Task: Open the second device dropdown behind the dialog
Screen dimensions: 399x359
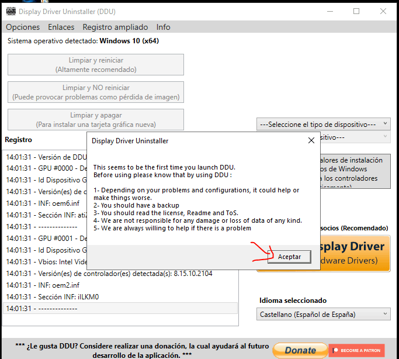Action: click(355, 137)
